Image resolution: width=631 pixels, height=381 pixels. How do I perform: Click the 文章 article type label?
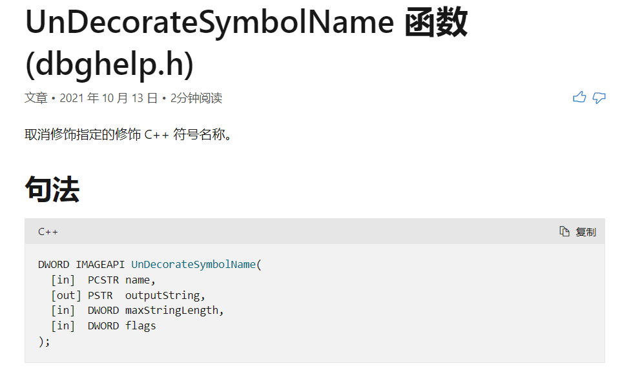tap(36, 98)
